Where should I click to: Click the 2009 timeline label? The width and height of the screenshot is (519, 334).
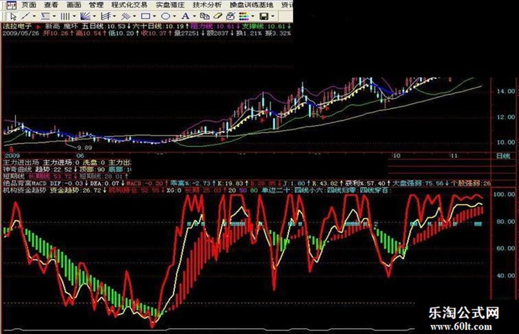pos(12,155)
